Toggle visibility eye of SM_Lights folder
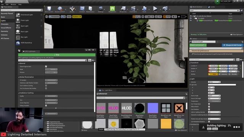Image resolution: width=244 pixels, height=137 pixels. (191, 18)
